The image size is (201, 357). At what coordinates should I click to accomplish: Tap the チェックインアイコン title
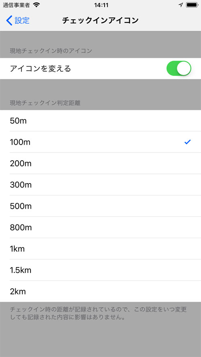100,20
